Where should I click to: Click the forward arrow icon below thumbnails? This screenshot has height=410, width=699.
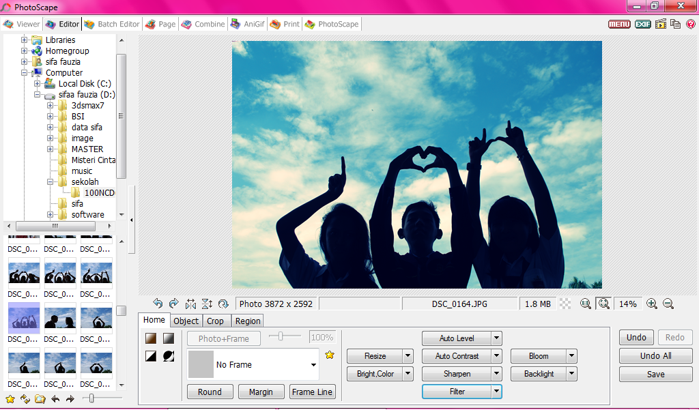pos(70,399)
